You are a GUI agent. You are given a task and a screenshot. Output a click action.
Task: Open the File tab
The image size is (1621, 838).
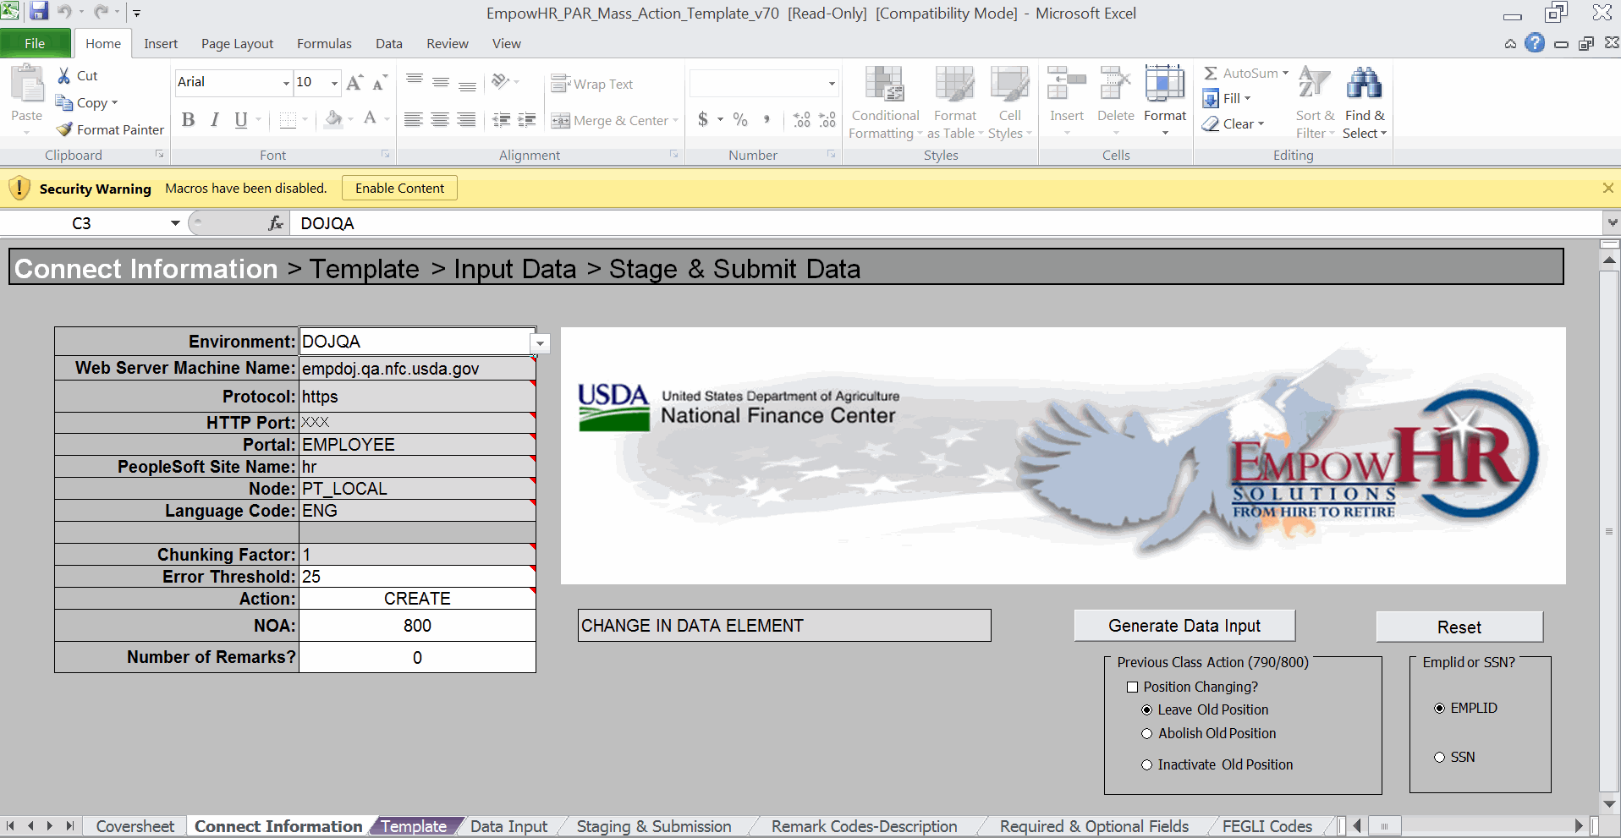36,44
